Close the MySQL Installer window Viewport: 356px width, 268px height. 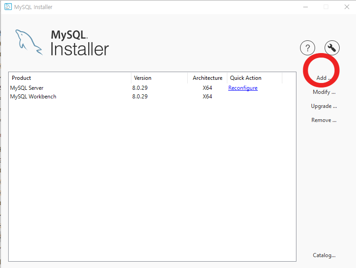347,7
